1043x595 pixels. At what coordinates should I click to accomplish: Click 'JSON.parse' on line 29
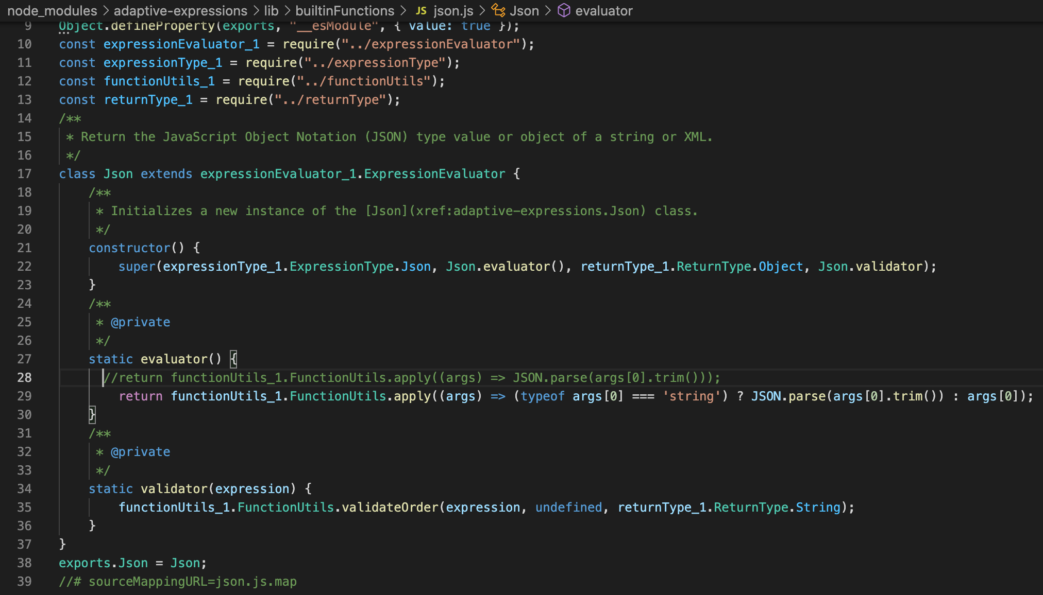(x=788, y=396)
